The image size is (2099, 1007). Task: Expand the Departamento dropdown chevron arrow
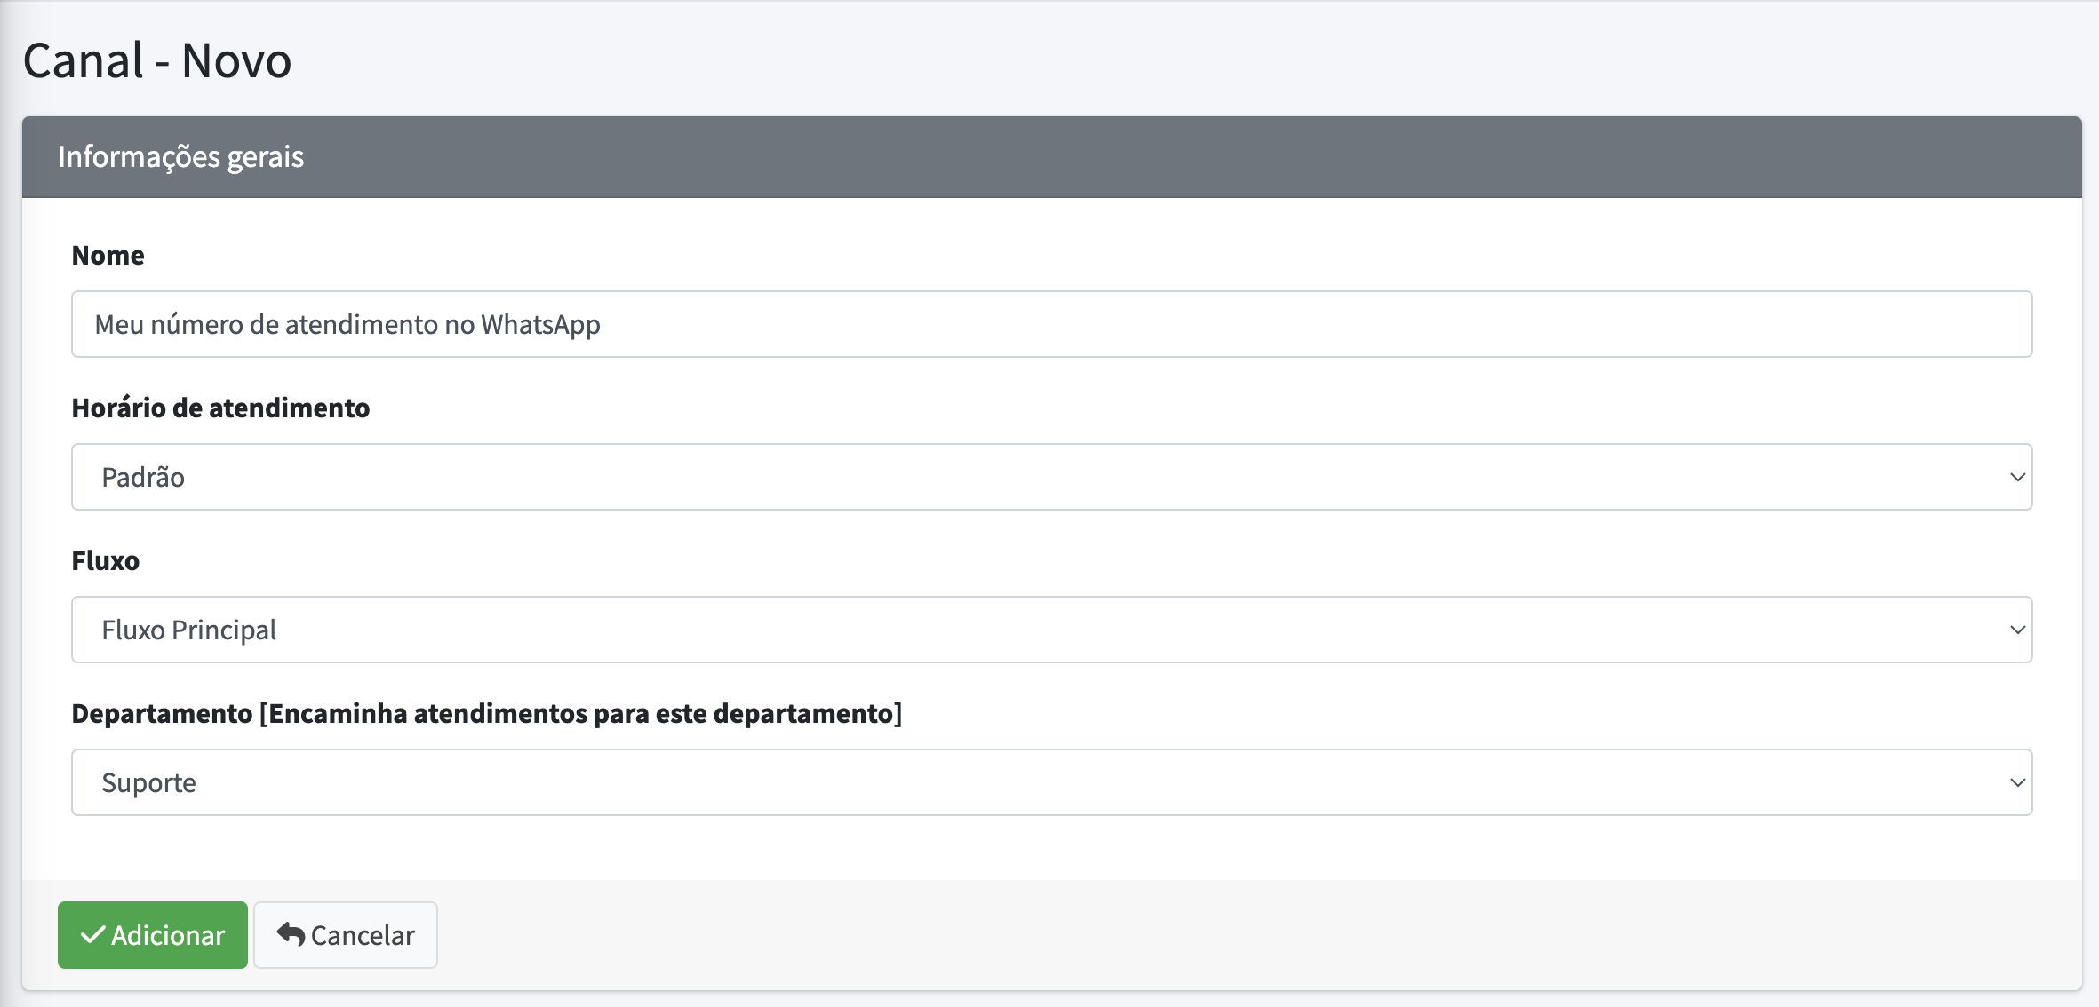(x=2017, y=782)
